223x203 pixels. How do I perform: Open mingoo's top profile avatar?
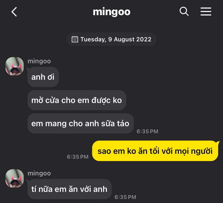click(x=15, y=66)
